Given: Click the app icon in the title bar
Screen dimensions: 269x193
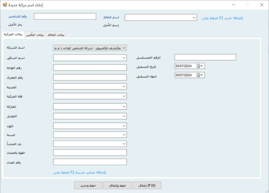Looking at the screenshot, I should [x=5, y=5].
